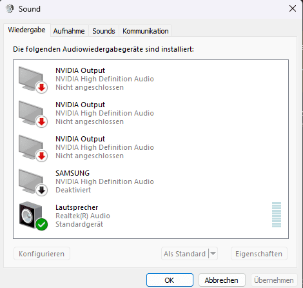Click the Abbrechen button
This screenshot has width=303, height=288.
pyautogui.click(x=222, y=280)
